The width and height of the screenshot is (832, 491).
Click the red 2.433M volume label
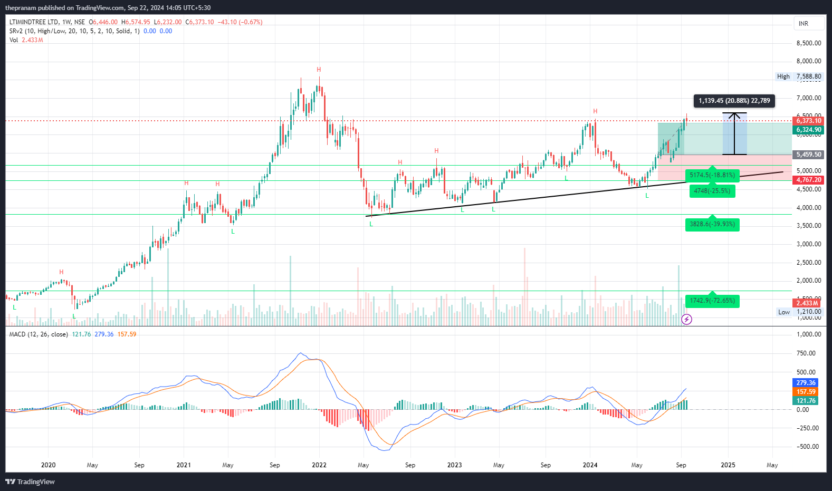[x=807, y=303]
